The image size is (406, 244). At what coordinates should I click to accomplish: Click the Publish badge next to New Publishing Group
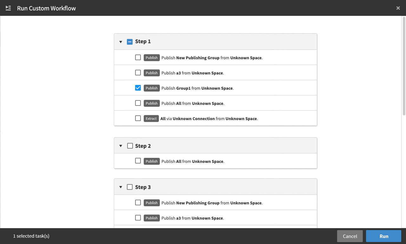pyautogui.click(x=152, y=58)
